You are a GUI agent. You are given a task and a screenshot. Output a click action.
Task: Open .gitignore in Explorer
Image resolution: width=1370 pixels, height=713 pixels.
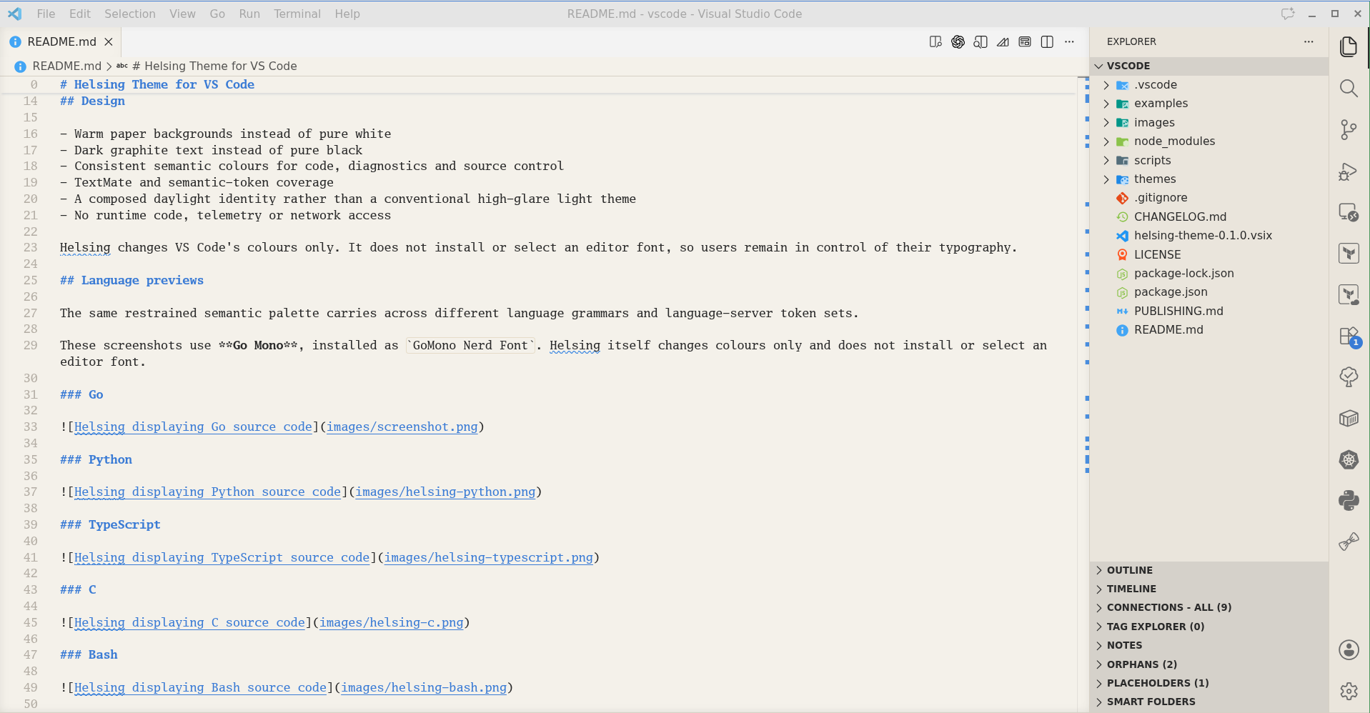click(x=1209, y=198)
